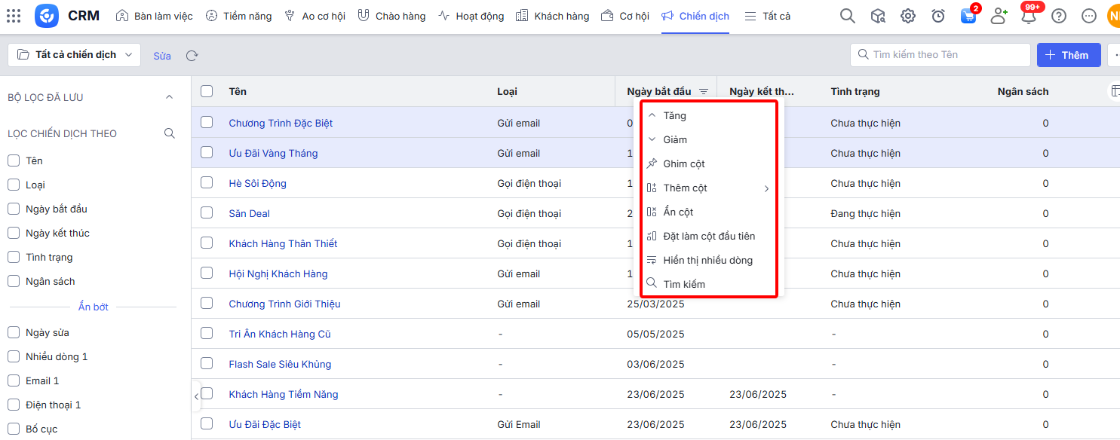Open the Săn Deal campaign link
Image resolution: width=1120 pixels, height=440 pixels.
click(x=250, y=213)
